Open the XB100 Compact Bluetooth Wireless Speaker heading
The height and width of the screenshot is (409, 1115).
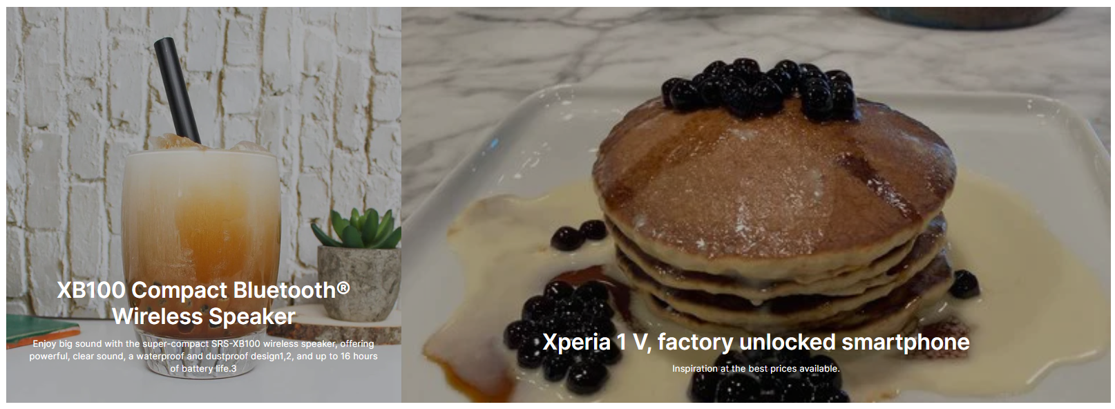click(x=204, y=303)
